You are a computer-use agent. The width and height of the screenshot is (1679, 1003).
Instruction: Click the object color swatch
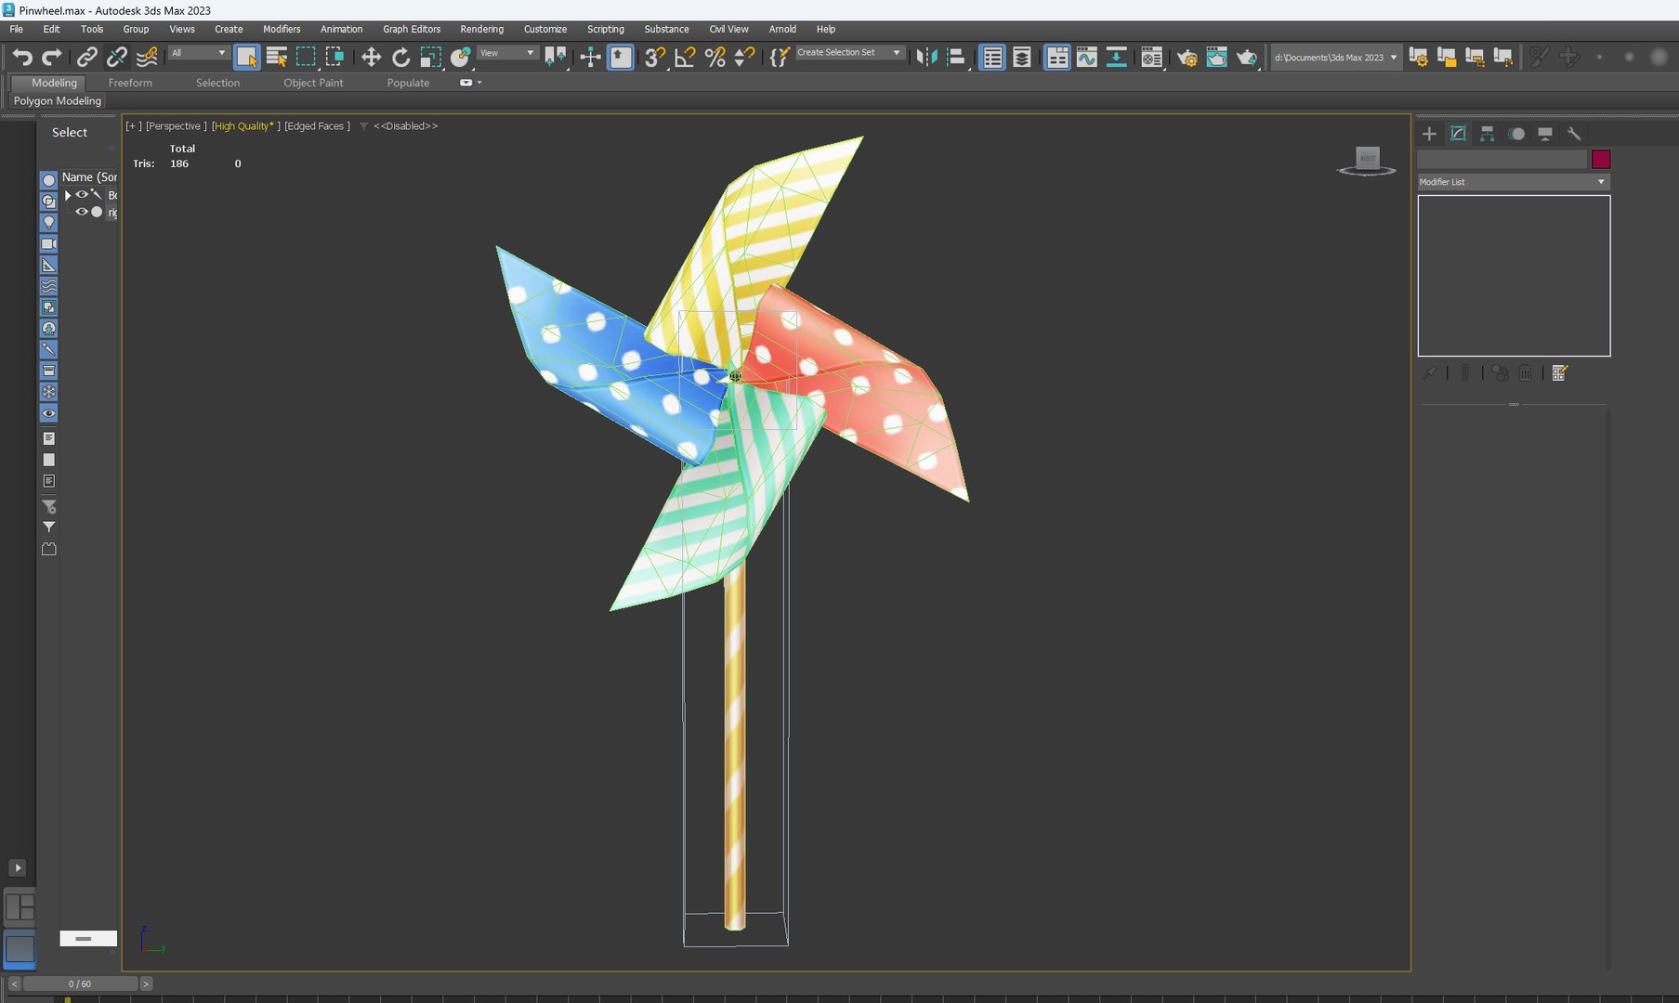tap(1600, 160)
